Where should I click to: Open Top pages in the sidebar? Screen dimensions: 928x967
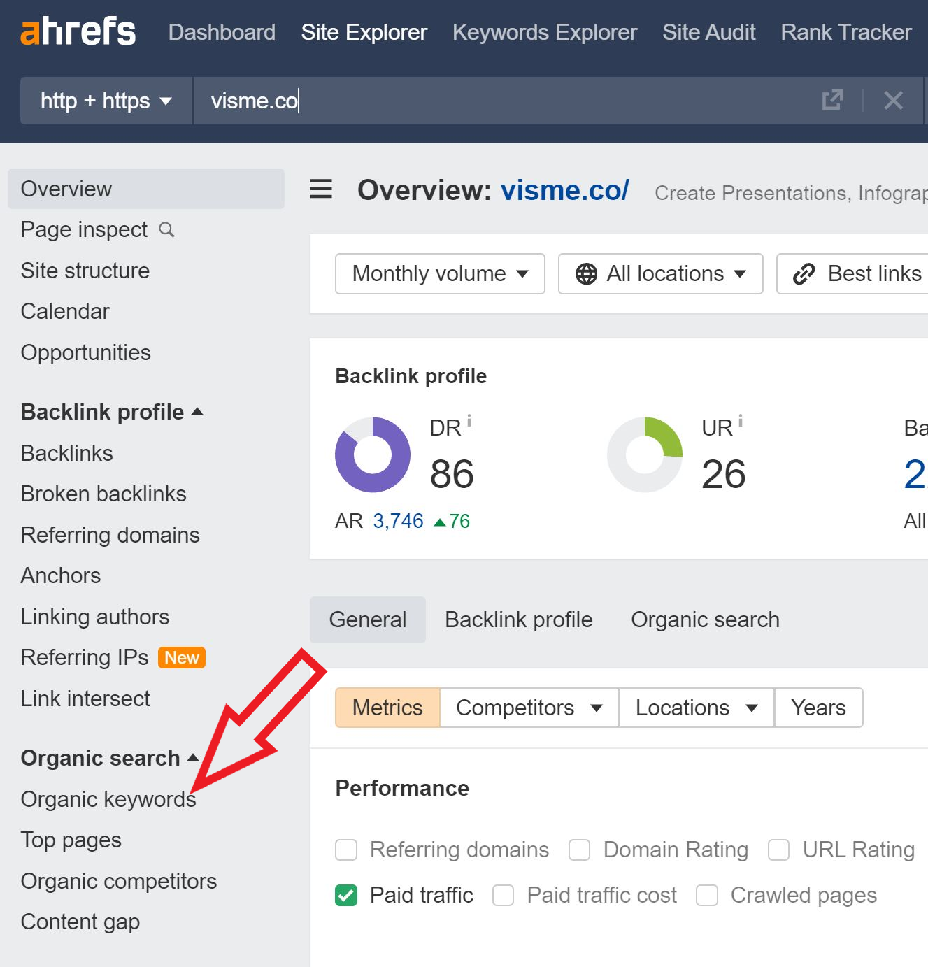click(71, 840)
